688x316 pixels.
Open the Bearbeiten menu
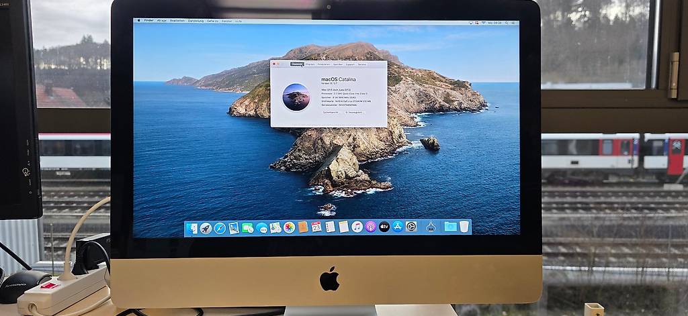pos(177,20)
